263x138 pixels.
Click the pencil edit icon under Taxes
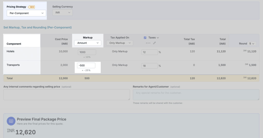[x=154, y=43]
